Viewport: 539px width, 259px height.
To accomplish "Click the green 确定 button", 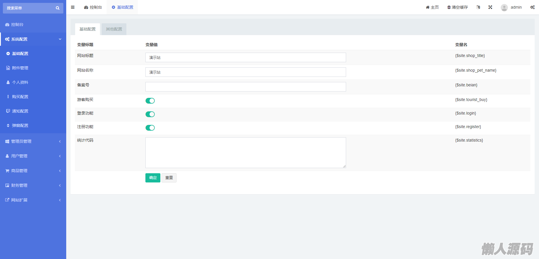I will 153,178.
